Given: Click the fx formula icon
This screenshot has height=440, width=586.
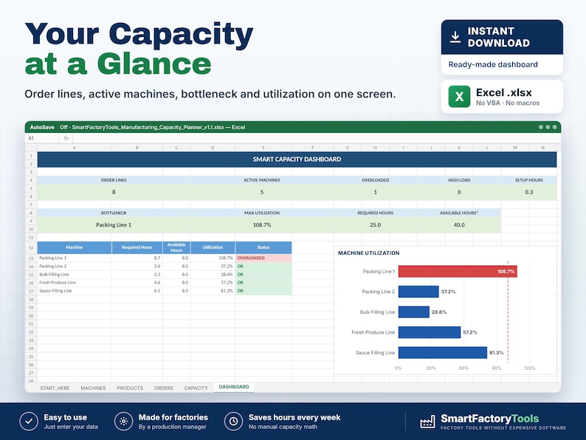Looking at the screenshot, I should click(66, 138).
